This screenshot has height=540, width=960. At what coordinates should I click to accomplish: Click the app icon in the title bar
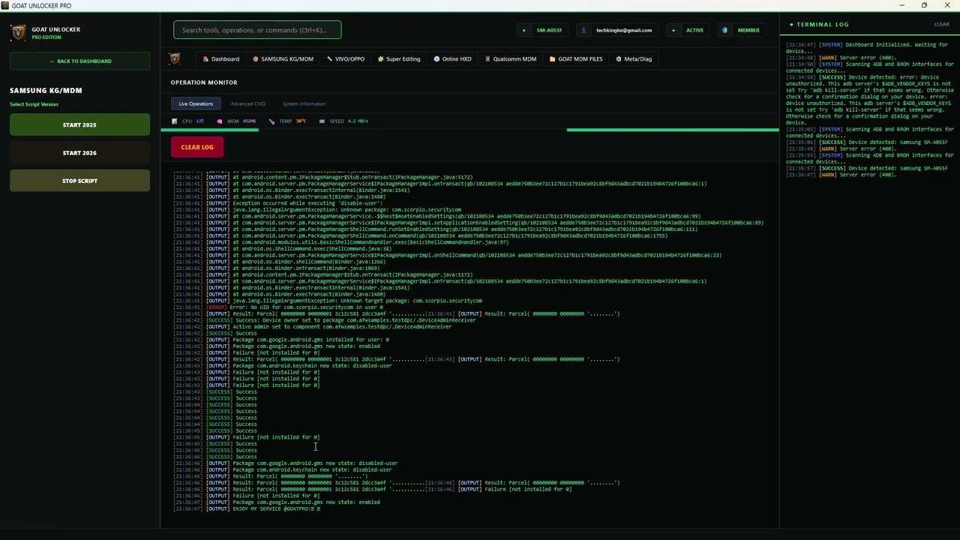pos(5,5)
